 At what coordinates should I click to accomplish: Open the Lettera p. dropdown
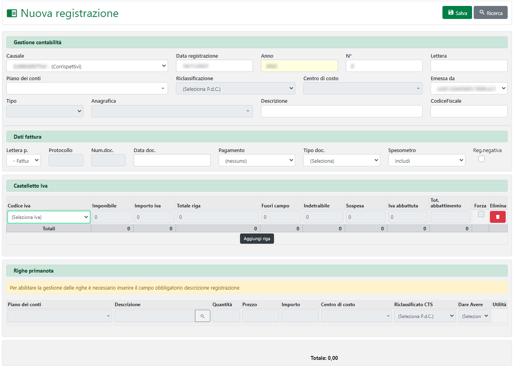coord(23,160)
